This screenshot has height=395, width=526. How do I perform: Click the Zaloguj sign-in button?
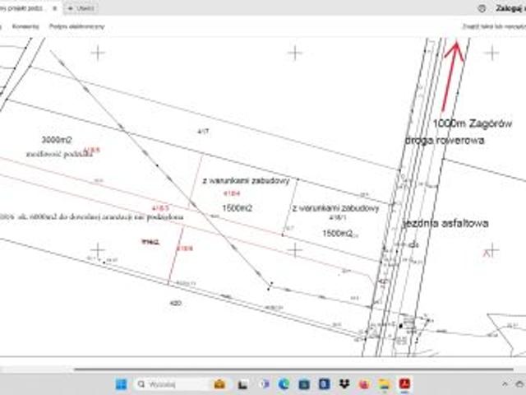tap(510, 7)
